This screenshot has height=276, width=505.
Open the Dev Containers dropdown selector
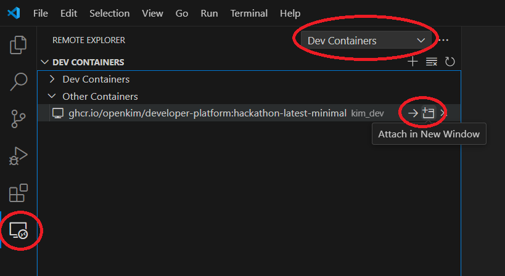click(x=366, y=41)
